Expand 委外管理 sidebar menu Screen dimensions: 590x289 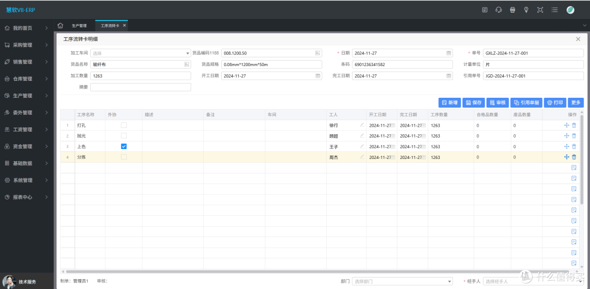[x=27, y=113]
